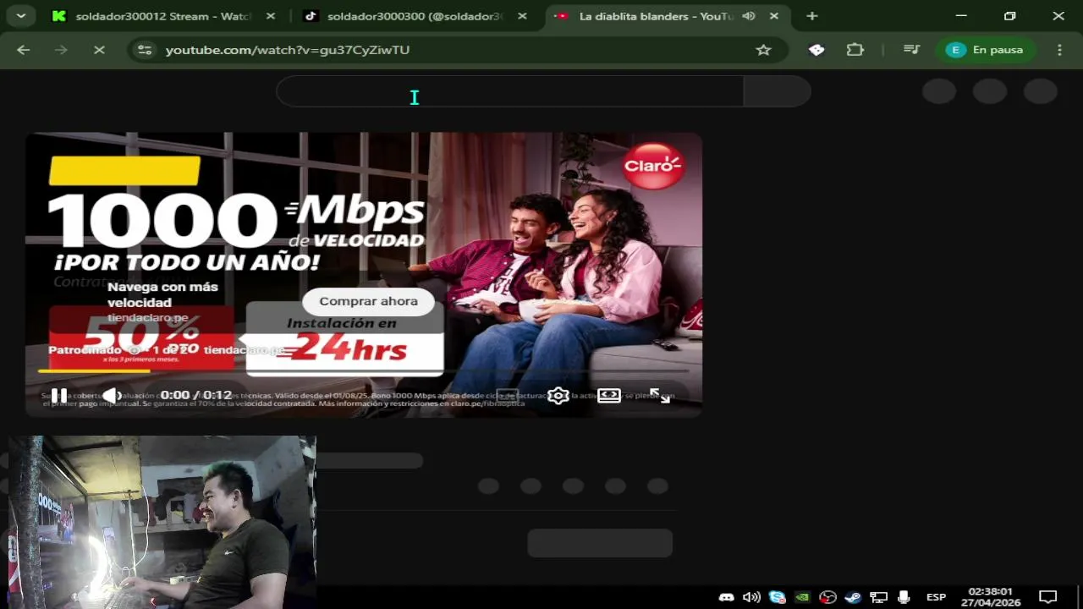Click the youtube.com URL address bar
The width and height of the screenshot is (1083, 609).
(x=288, y=50)
